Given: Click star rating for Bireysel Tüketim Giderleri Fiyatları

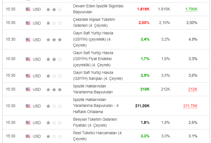Looking at the screenshot, I should click(54, 123).
